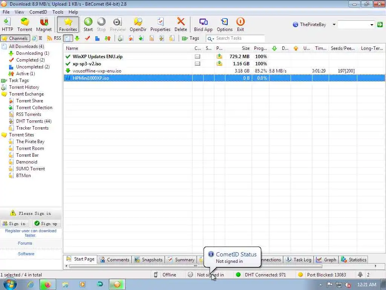The height and width of the screenshot is (290, 386).
Task: Open the Forums link
Action: coord(25,243)
